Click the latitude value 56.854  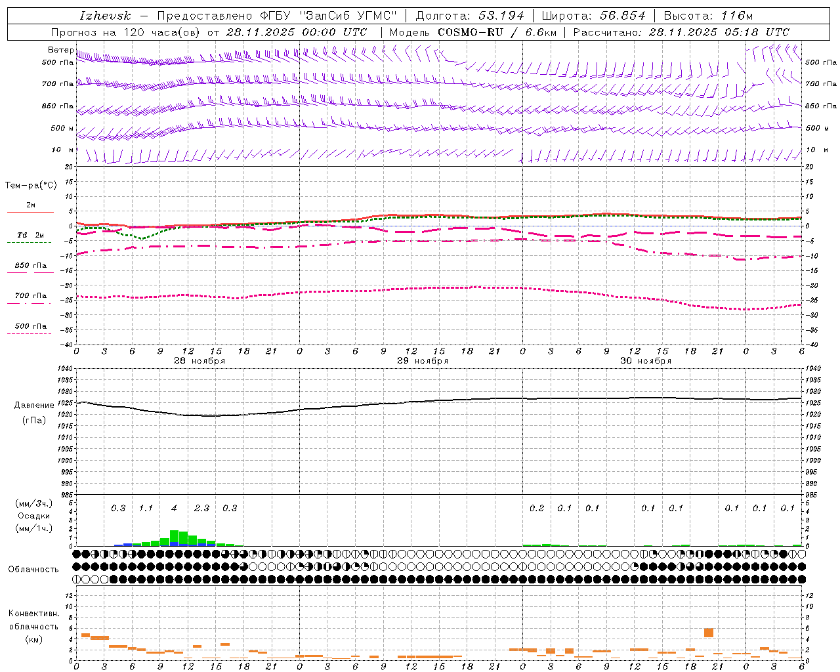pyautogui.click(x=623, y=16)
